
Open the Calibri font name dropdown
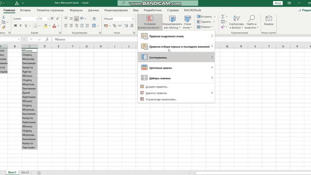coord(37,18)
